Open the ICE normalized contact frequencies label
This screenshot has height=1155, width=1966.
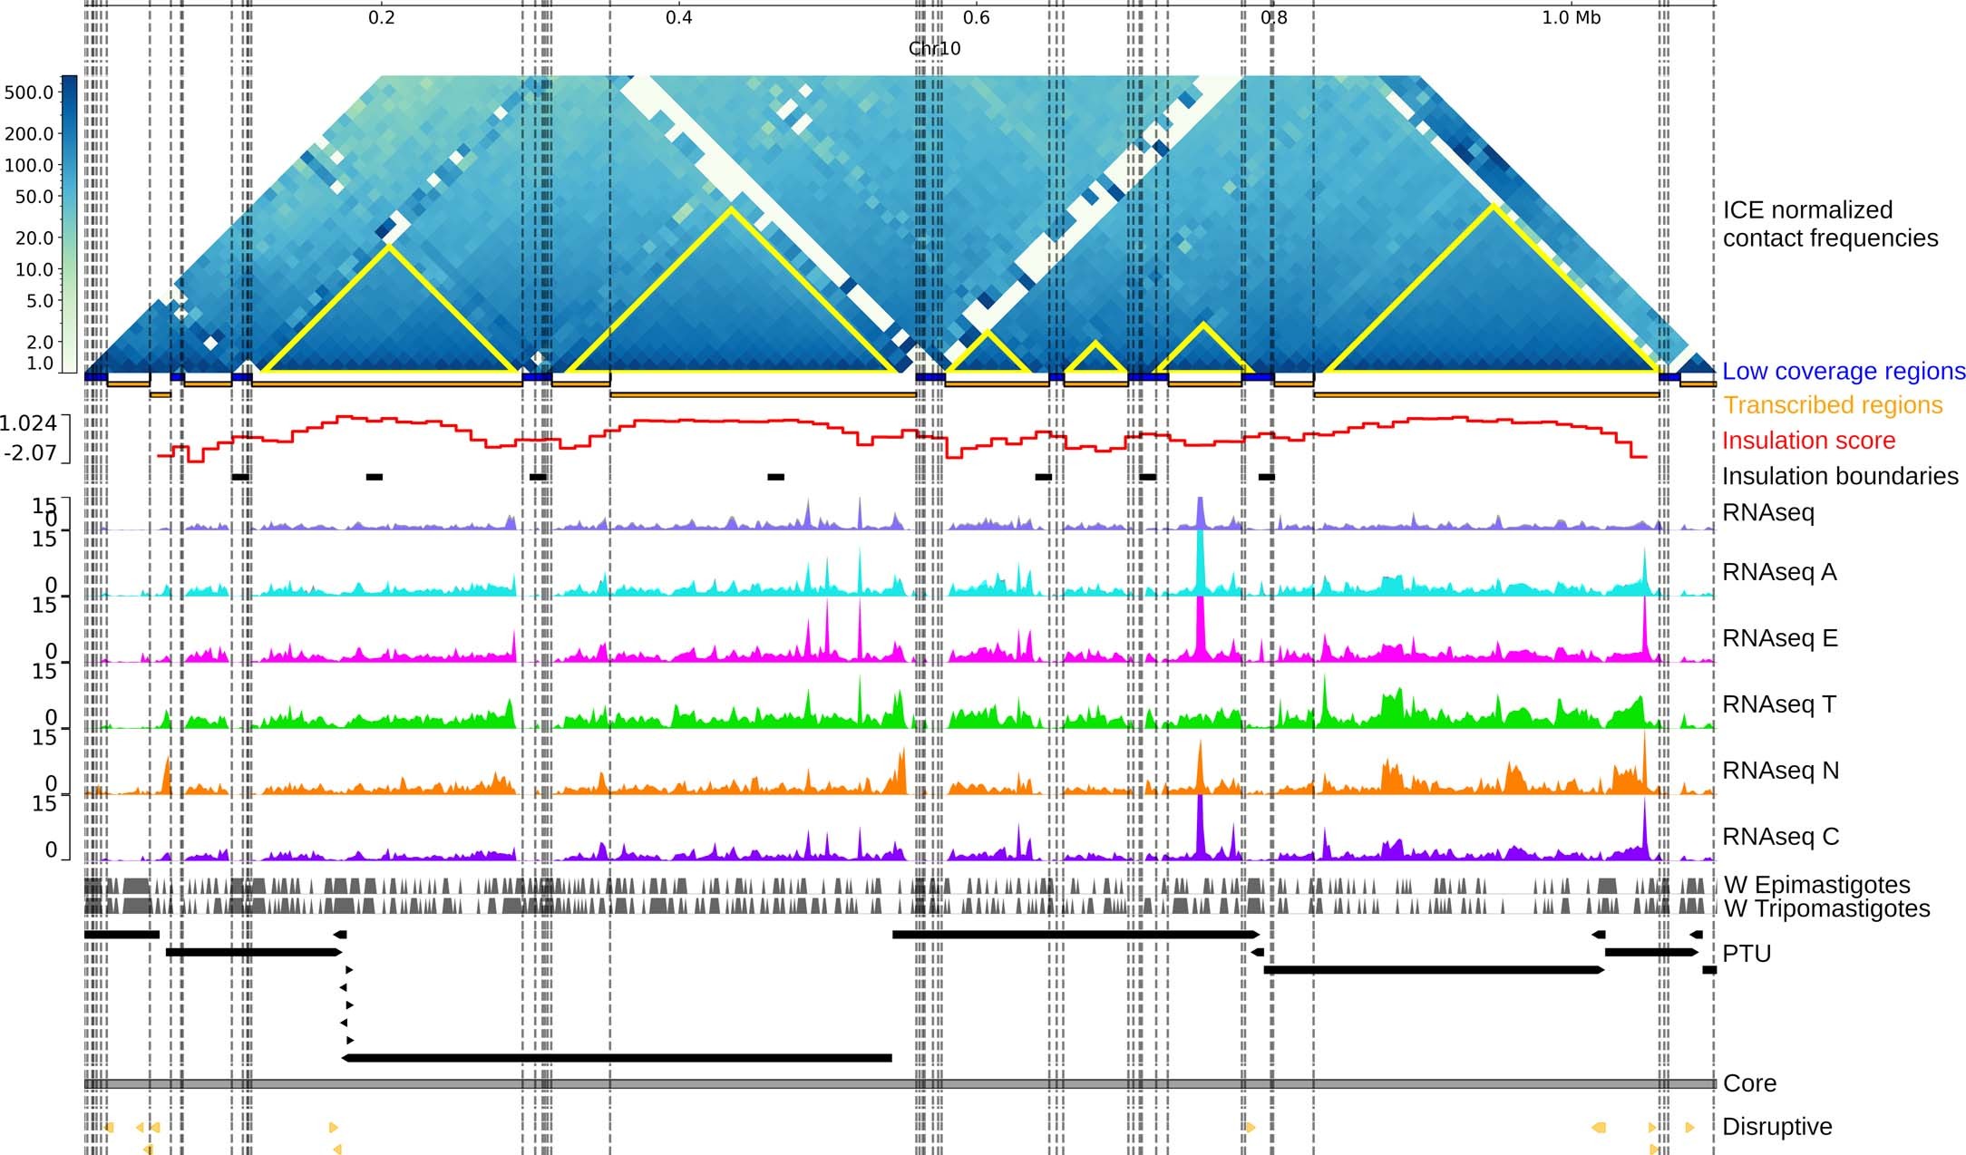(1832, 224)
